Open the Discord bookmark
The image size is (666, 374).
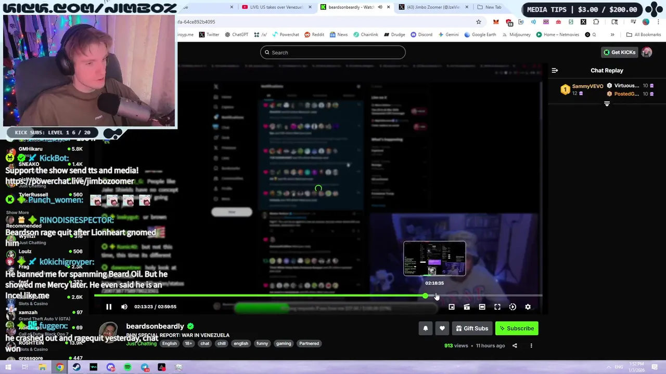pyautogui.click(x=421, y=35)
